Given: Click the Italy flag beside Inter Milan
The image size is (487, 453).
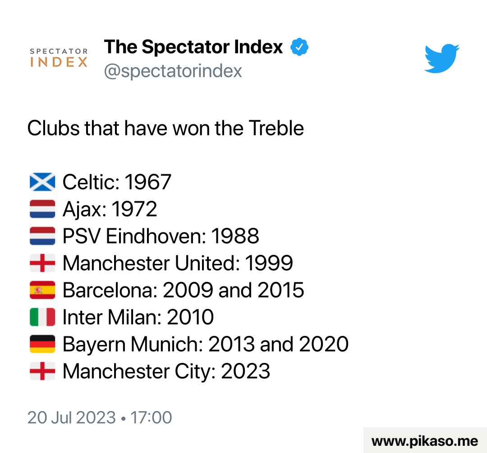Looking at the screenshot, I should [x=42, y=317].
